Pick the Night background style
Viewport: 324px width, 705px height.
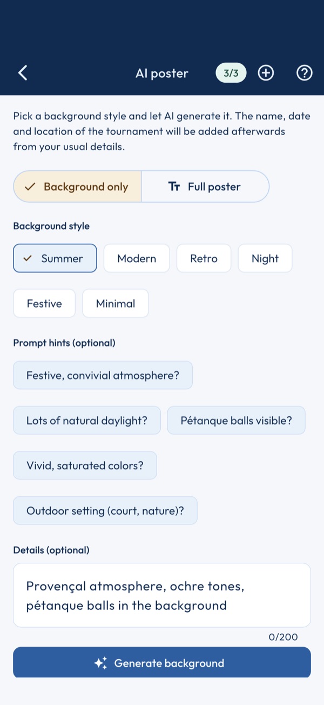coord(265,258)
